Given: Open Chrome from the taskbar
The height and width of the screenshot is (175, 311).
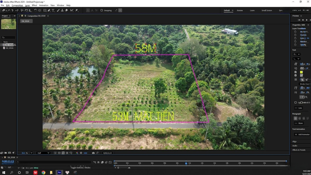Looking at the screenshot, I should pos(43,172).
